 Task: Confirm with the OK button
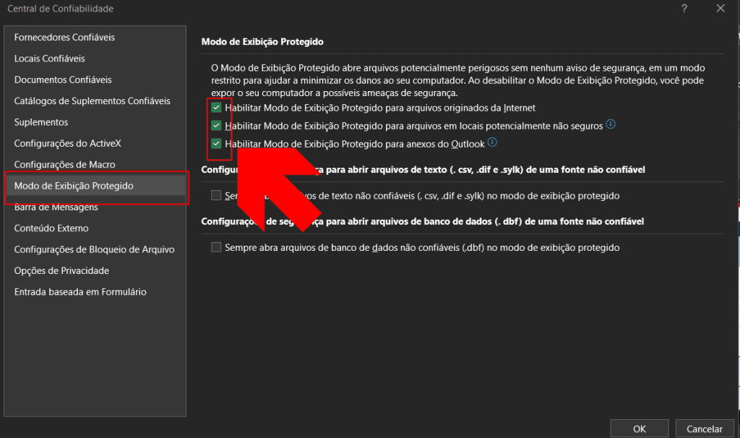coord(640,429)
